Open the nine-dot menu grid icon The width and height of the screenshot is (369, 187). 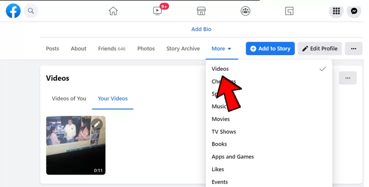coord(336,11)
